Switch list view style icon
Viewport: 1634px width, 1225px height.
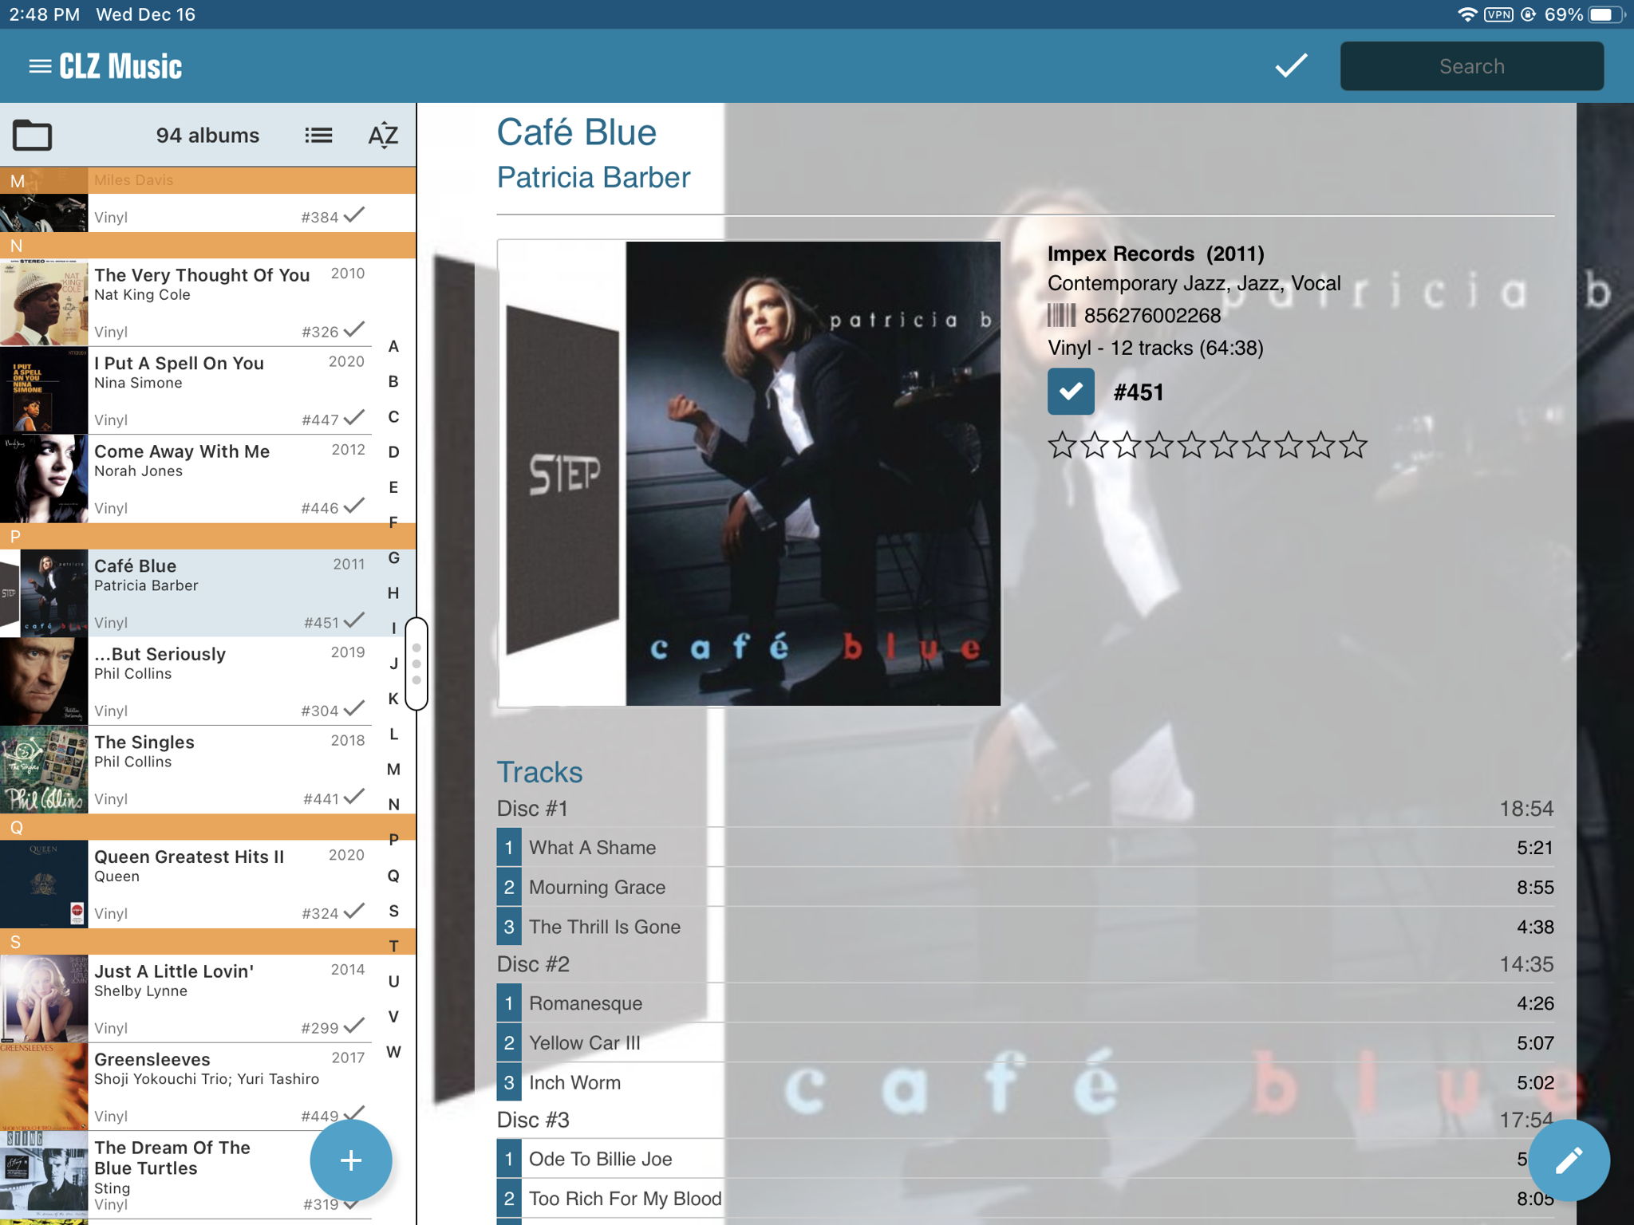318,136
